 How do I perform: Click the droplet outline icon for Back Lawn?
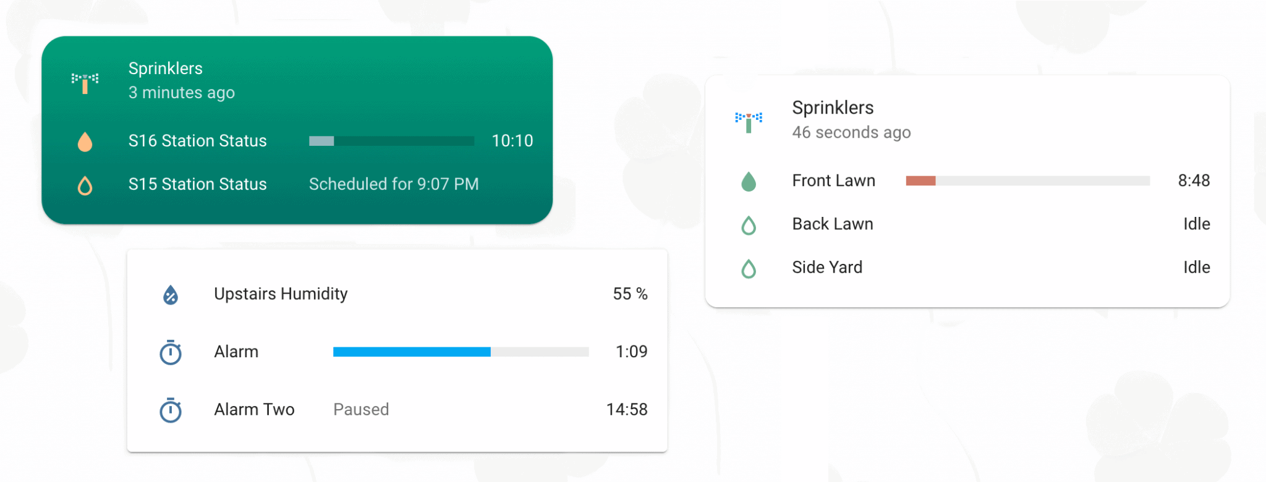(748, 224)
